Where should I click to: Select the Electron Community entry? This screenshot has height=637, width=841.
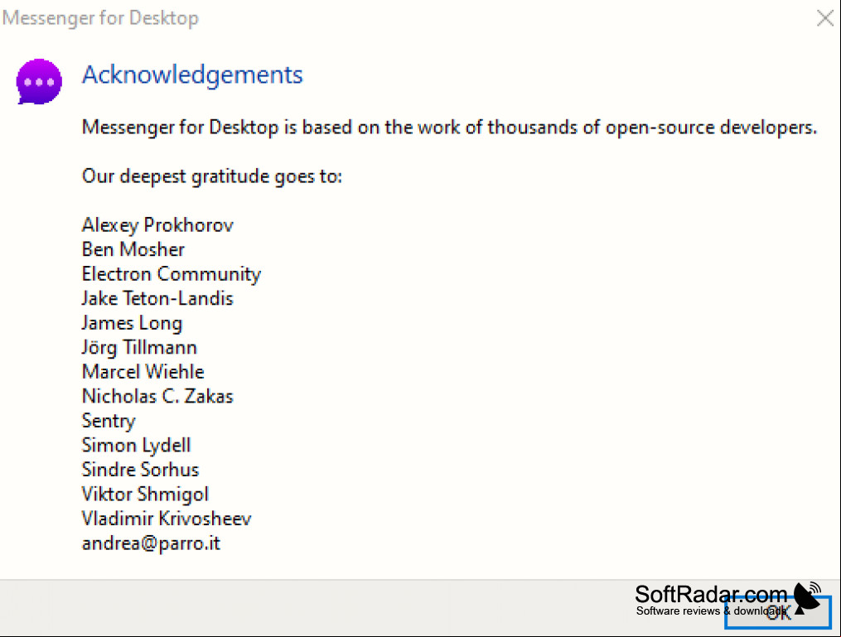tap(171, 274)
